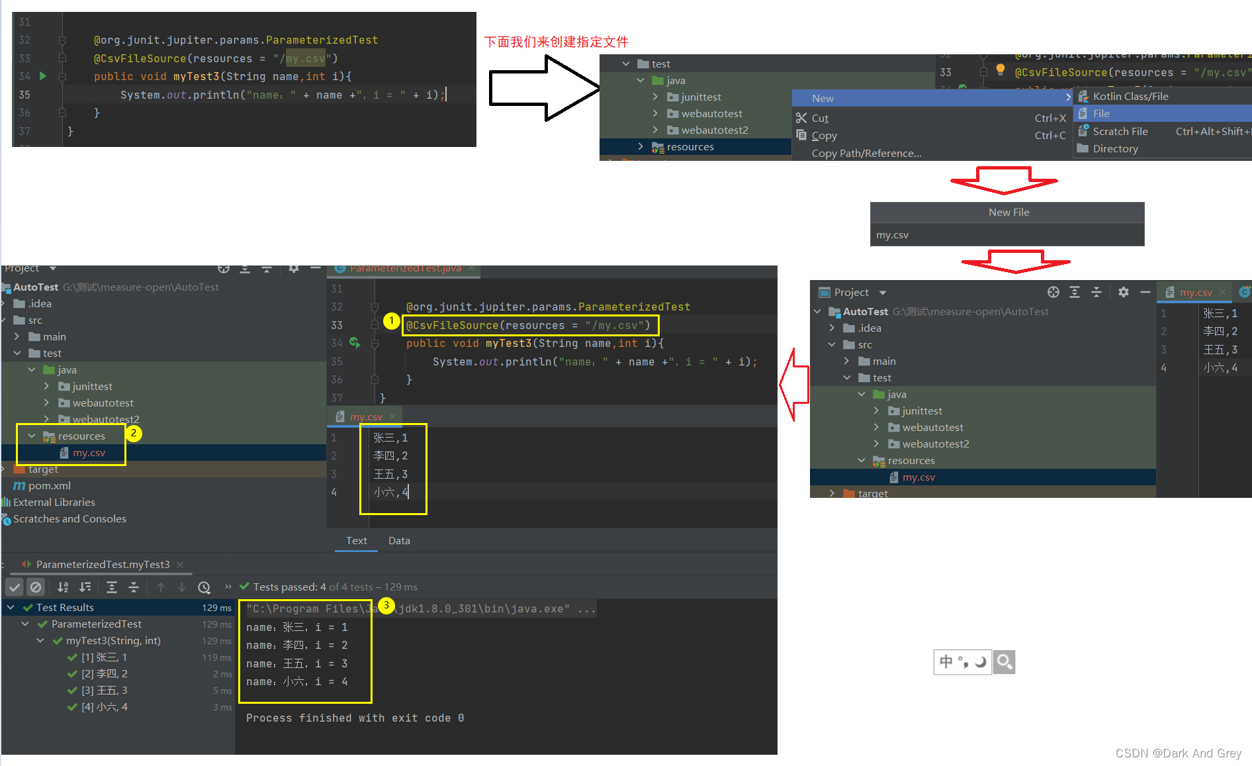This screenshot has height=766, width=1252.
Task: Collapse all nodes in lower-right Project panel
Action: click(1096, 292)
